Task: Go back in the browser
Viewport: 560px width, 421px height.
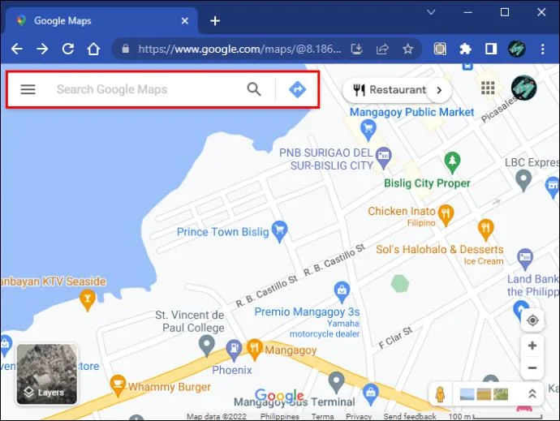Action: [x=17, y=49]
